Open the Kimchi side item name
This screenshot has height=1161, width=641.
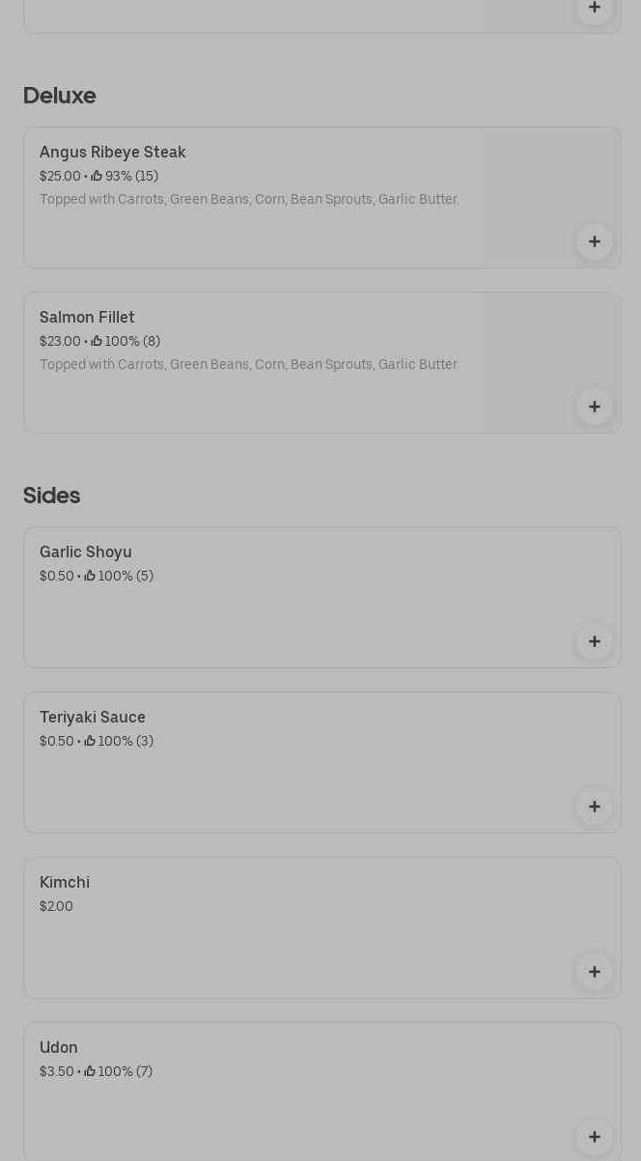coord(65,883)
